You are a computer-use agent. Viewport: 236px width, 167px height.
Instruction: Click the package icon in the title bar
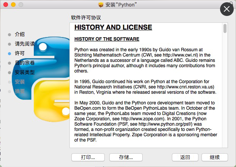(101, 5)
